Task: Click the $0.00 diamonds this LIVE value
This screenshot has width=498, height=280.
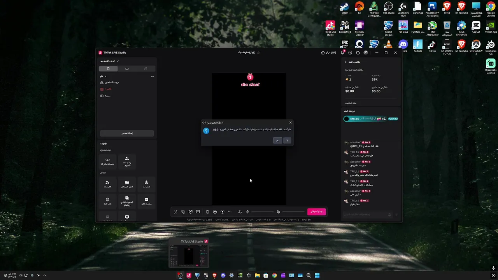Action: [349, 91]
